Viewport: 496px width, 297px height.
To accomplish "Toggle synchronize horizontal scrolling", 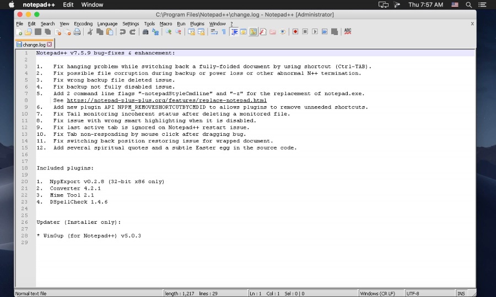I will coord(201,32).
